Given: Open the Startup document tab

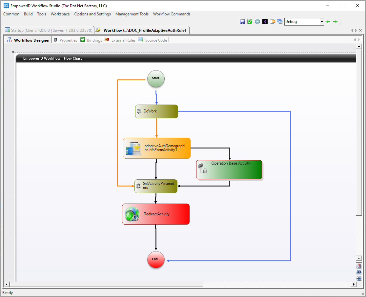Looking at the screenshot, I should 49,30.
